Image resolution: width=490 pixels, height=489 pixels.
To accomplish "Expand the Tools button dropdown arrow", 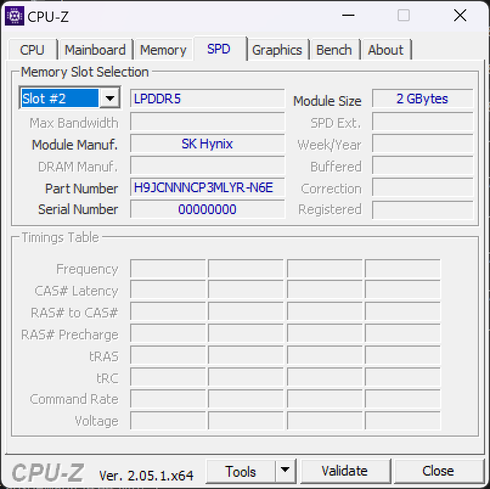I will (285, 470).
